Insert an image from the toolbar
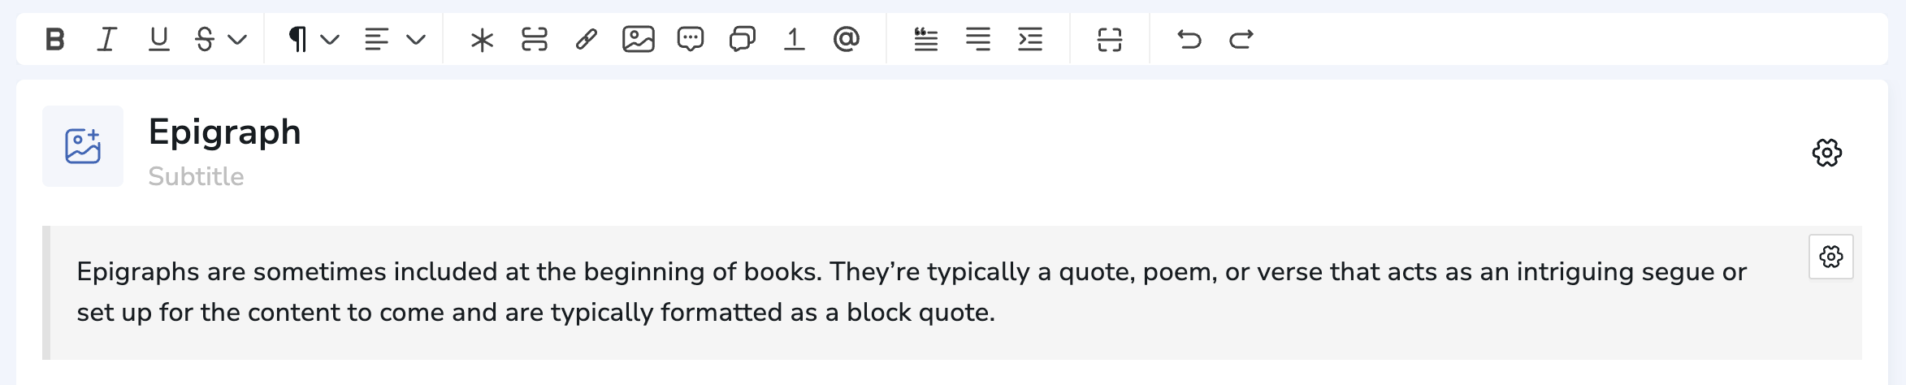The image size is (1906, 385). [x=638, y=39]
